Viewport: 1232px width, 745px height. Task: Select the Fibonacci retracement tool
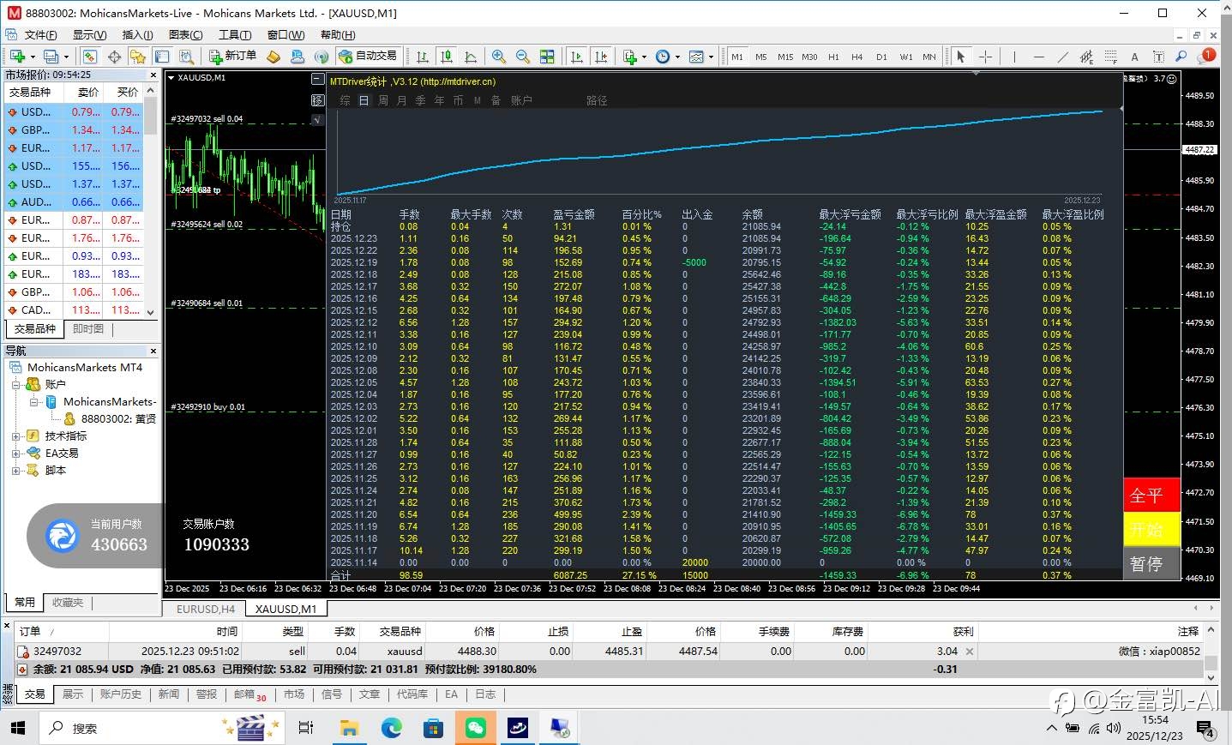pyautogui.click(x=1110, y=57)
